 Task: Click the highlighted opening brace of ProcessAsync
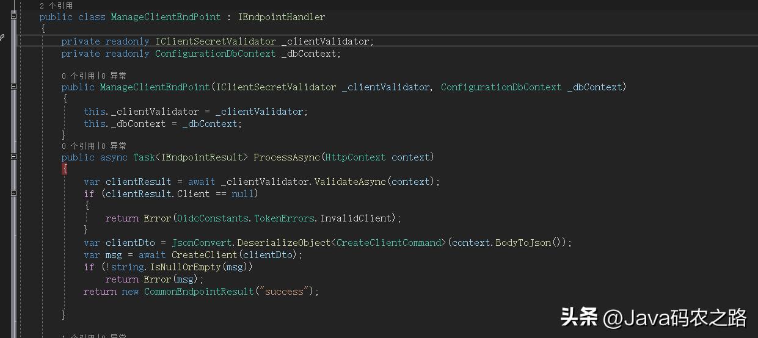[65, 169]
